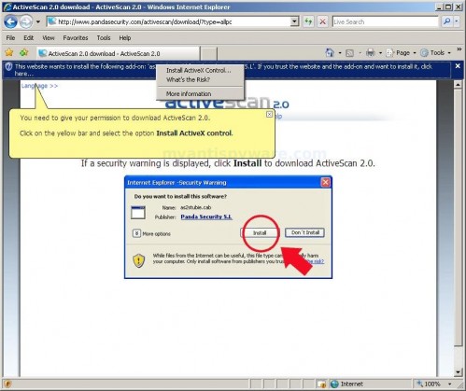This screenshot has height=391, width=466.
Task: Open the search provider options dropdown
Action: point(457,21)
